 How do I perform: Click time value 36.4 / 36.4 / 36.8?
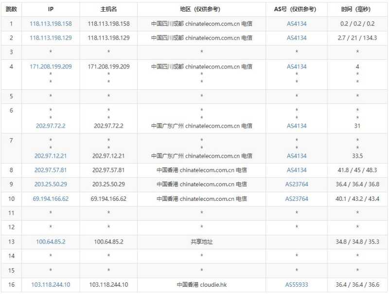[357, 184]
